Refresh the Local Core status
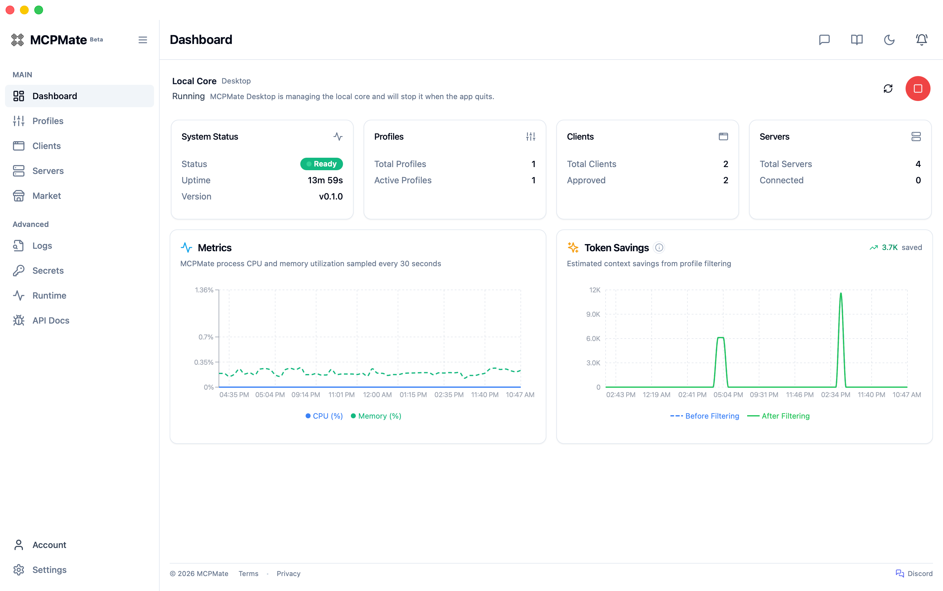The height and width of the screenshot is (591, 943). 888,89
